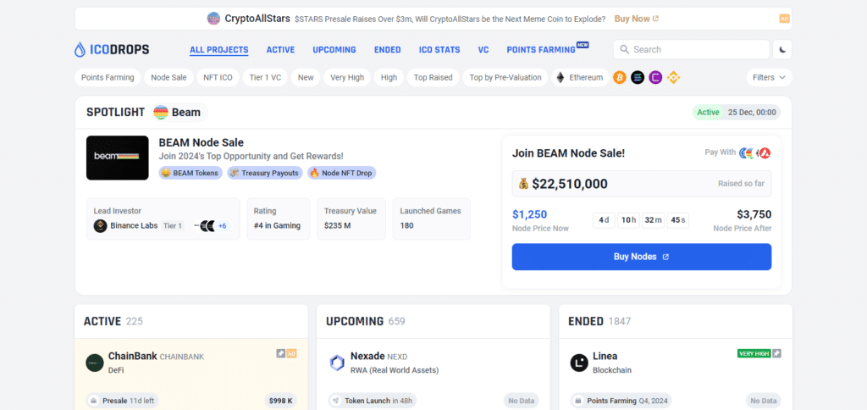
Task: Click the search magnifier icon
Action: (x=624, y=49)
